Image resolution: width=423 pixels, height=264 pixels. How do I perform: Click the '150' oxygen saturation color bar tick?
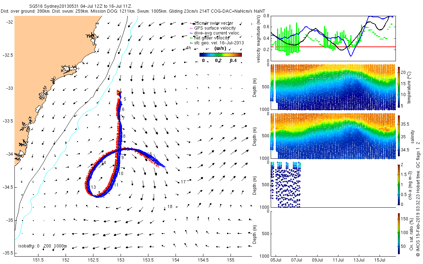pyautogui.click(x=405, y=219)
